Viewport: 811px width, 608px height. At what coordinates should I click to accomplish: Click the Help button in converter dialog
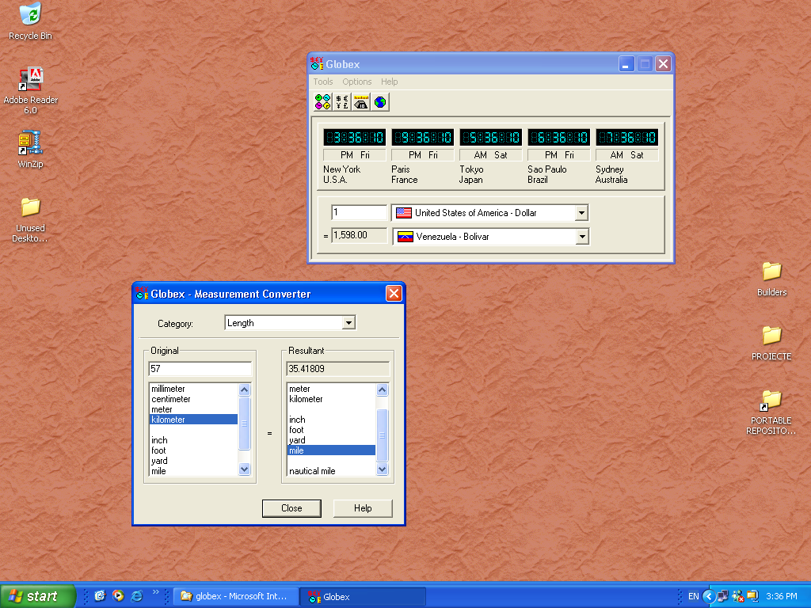pyautogui.click(x=363, y=508)
